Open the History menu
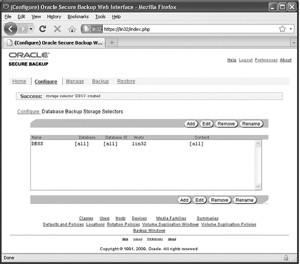 pos(54,17)
